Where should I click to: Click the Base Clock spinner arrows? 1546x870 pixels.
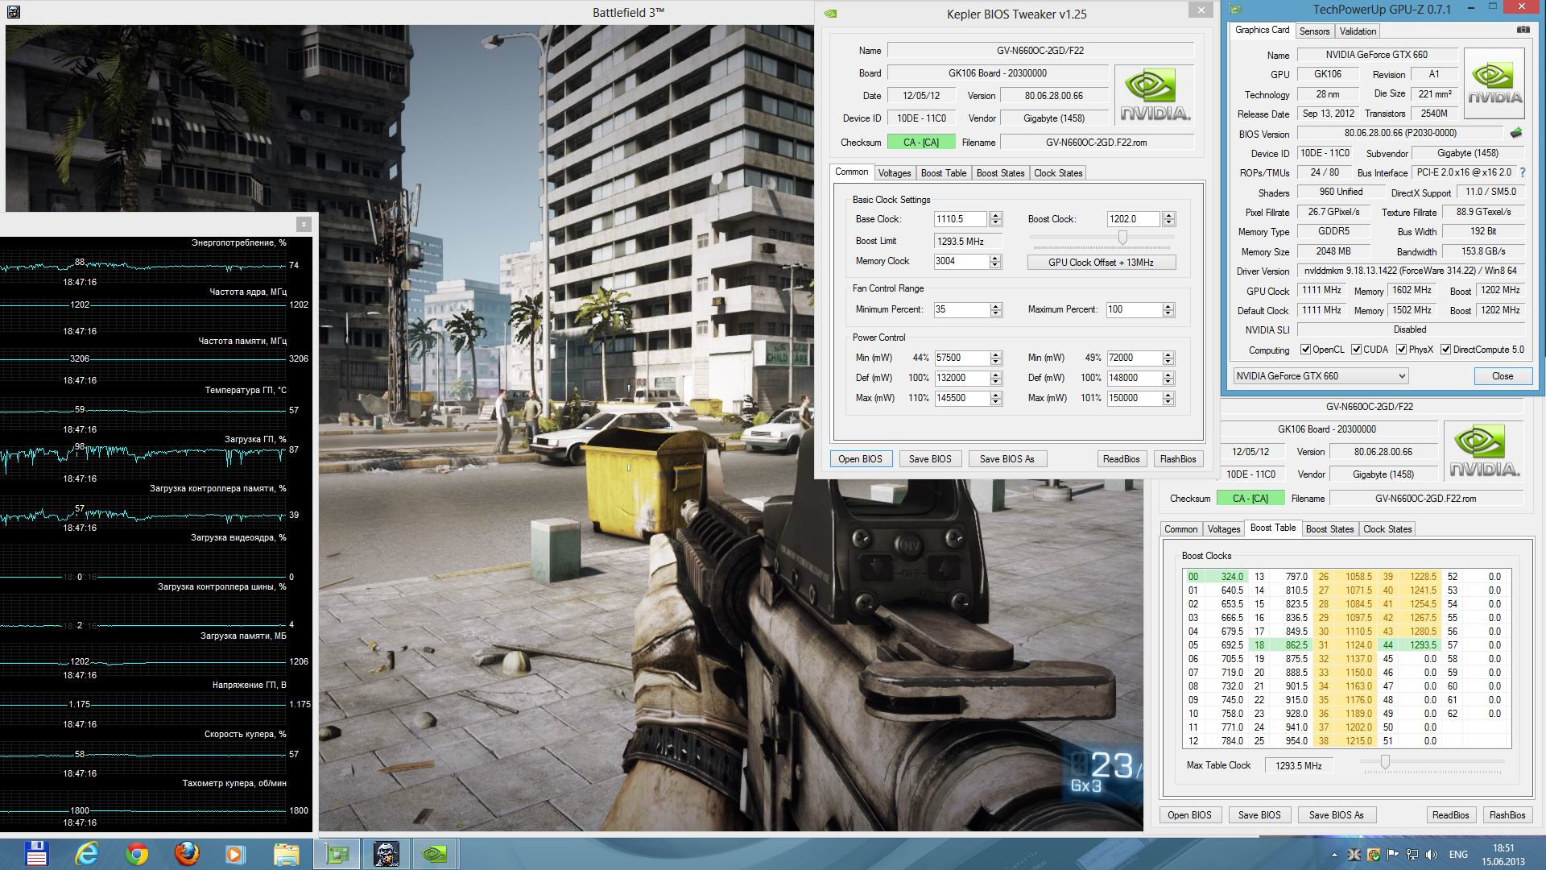996,219
